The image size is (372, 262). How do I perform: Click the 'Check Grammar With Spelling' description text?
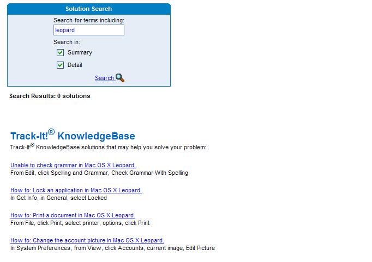click(99, 173)
